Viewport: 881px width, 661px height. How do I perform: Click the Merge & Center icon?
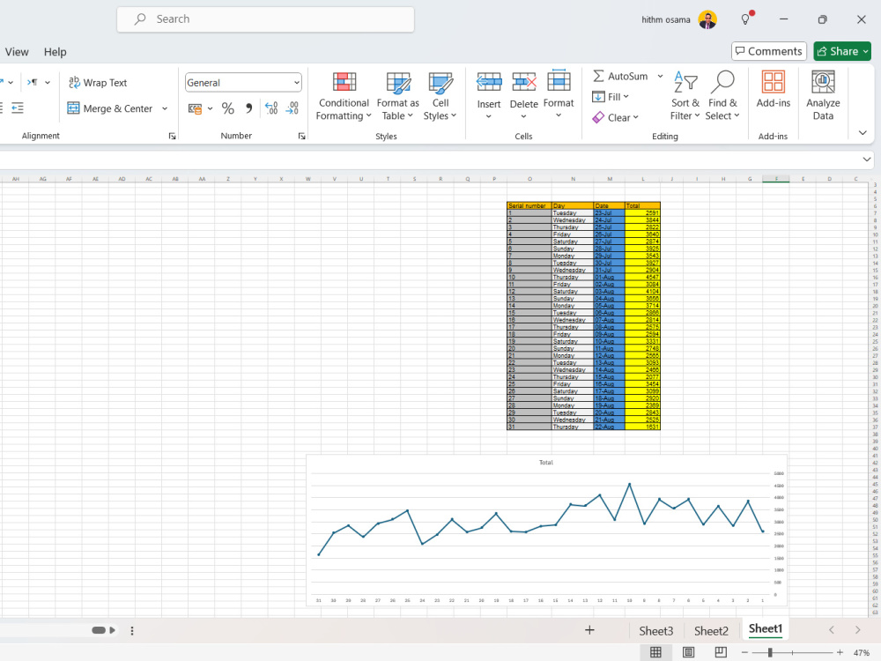pyautogui.click(x=74, y=108)
